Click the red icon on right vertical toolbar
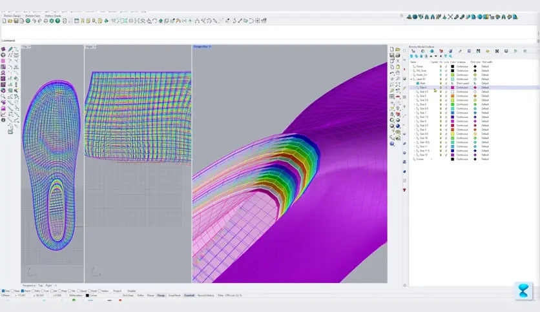The height and width of the screenshot is (312, 540). pyautogui.click(x=404, y=190)
